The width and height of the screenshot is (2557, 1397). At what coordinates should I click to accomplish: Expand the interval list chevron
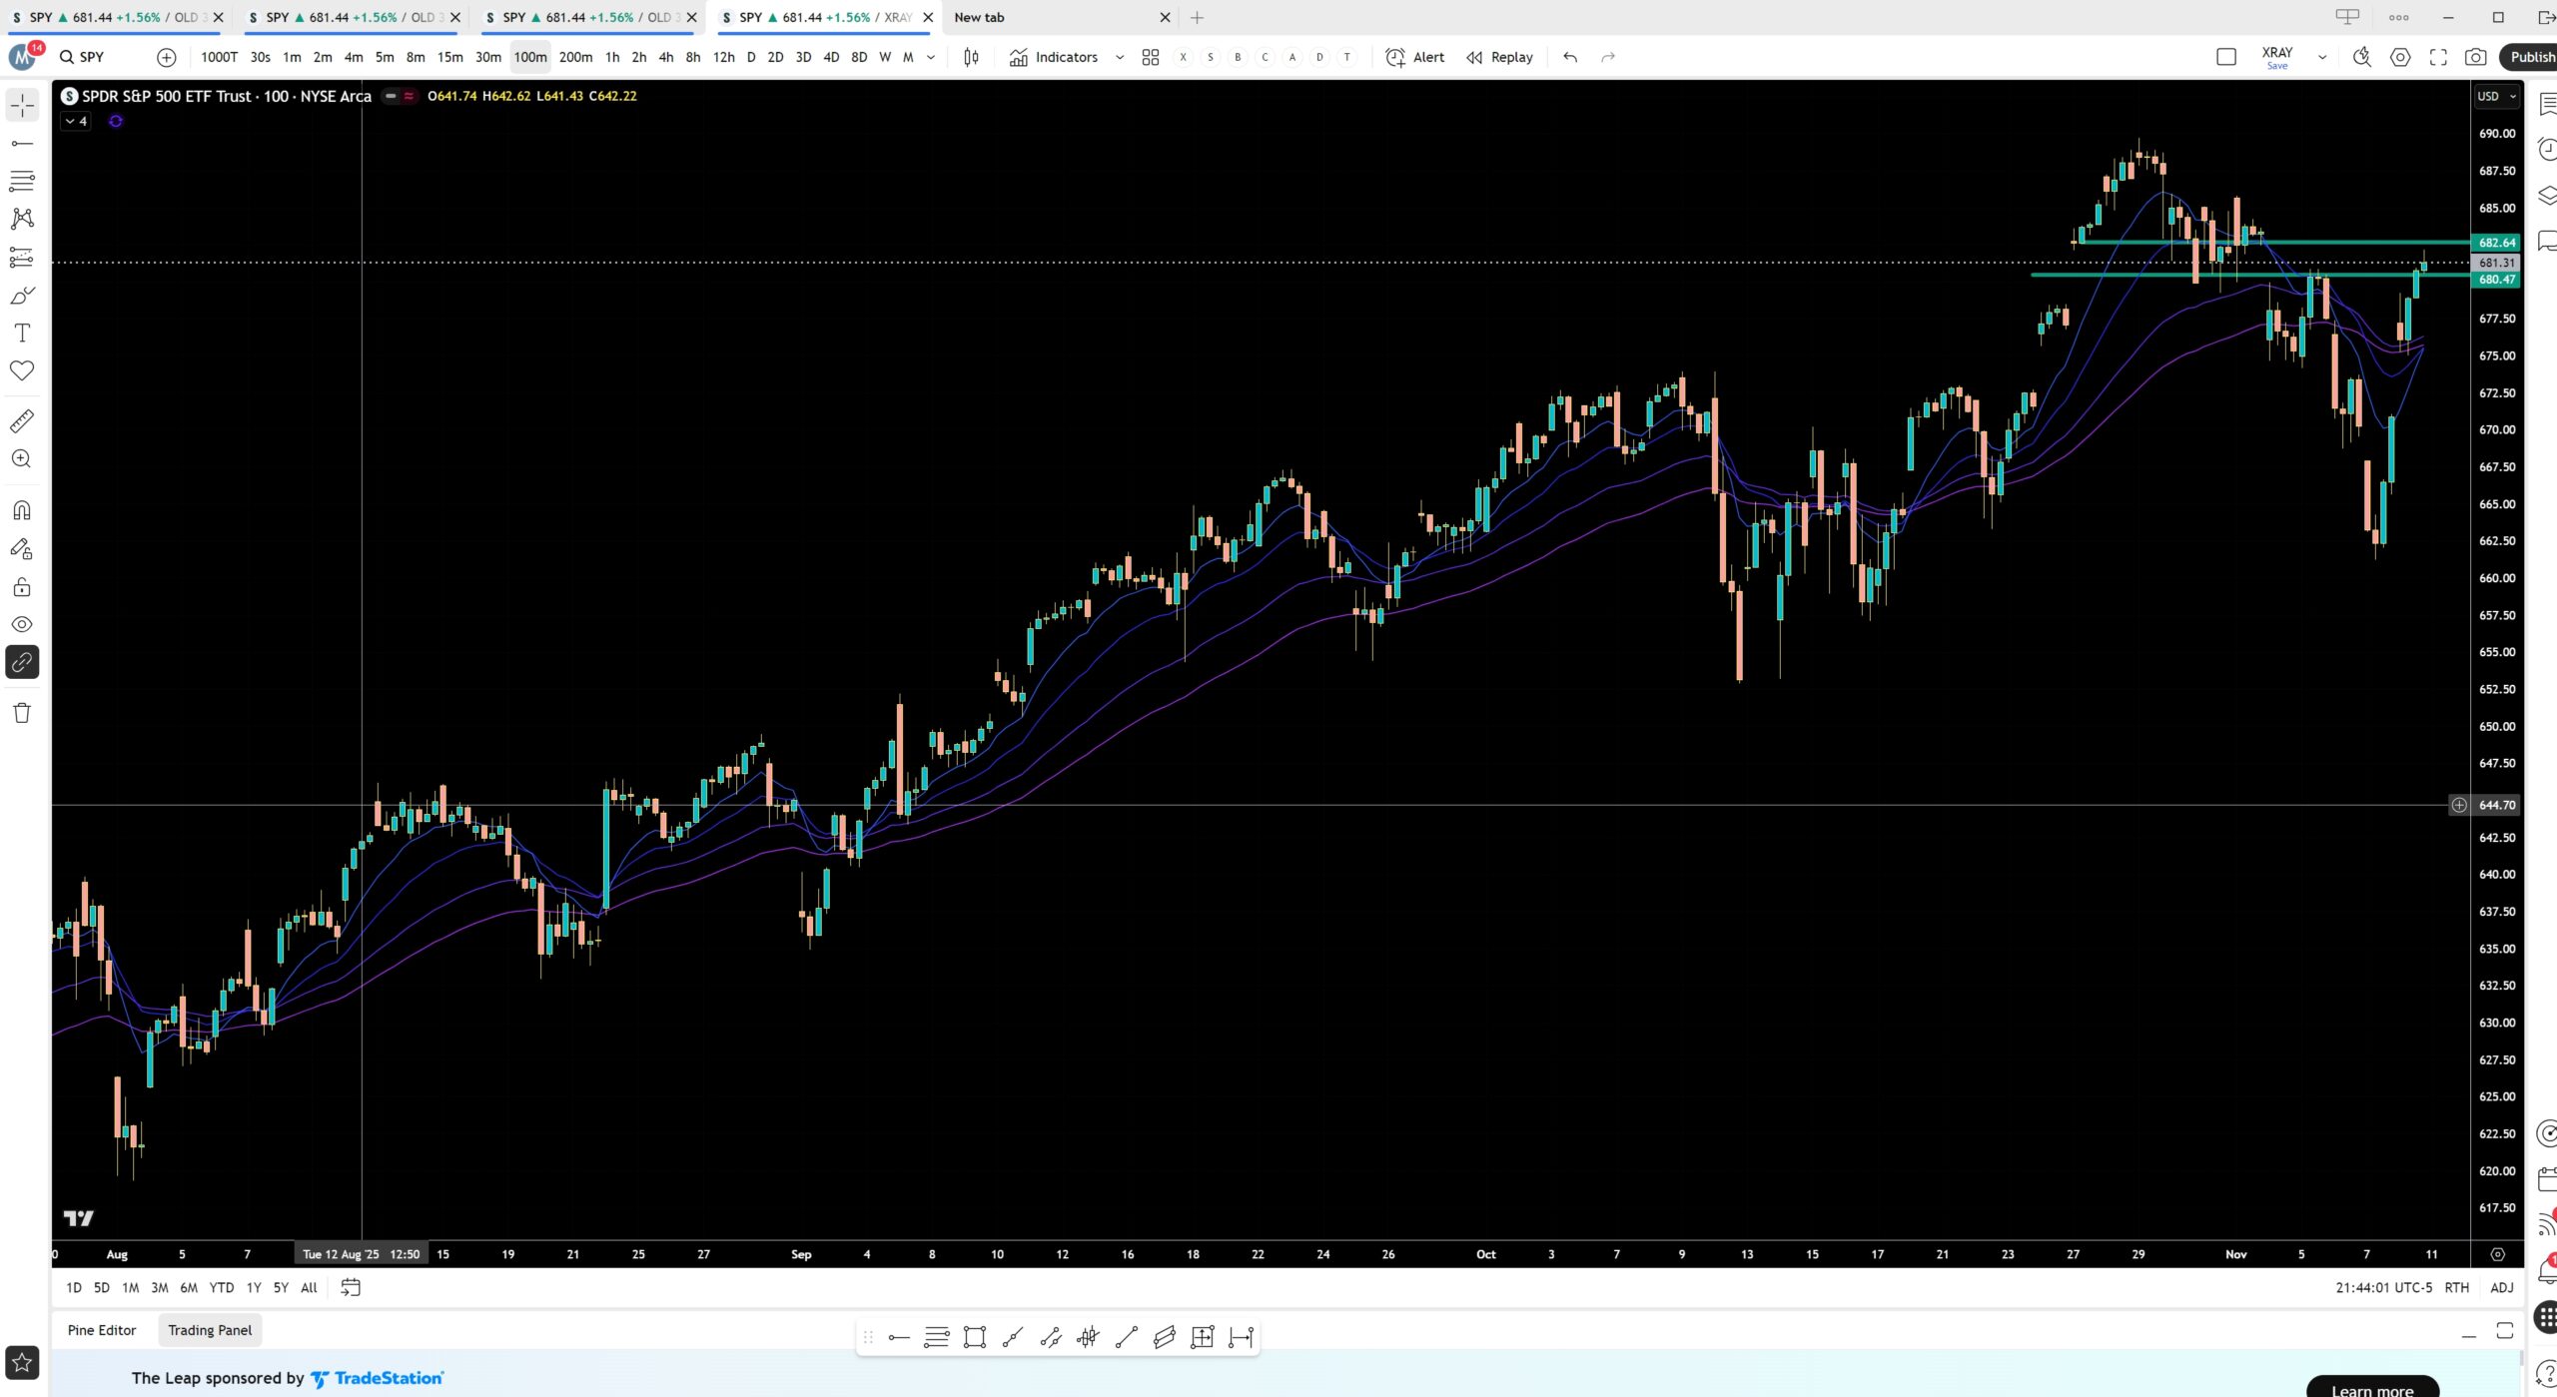point(931,57)
